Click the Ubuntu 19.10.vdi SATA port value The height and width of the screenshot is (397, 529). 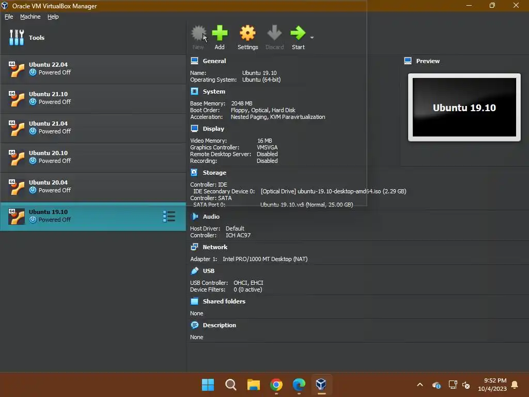[x=307, y=205]
